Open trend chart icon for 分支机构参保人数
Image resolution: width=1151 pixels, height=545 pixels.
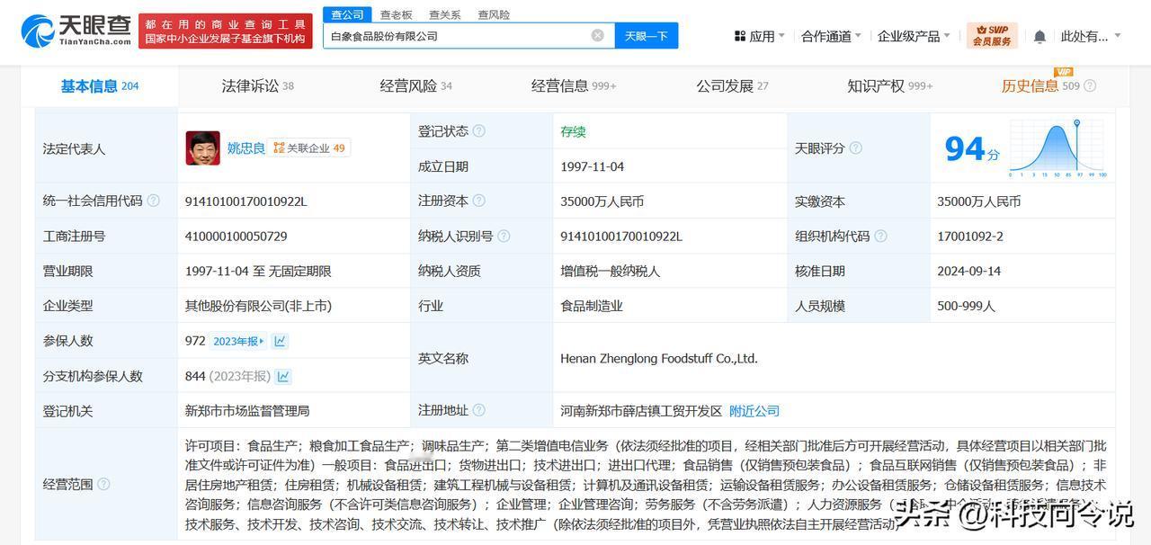point(284,376)
